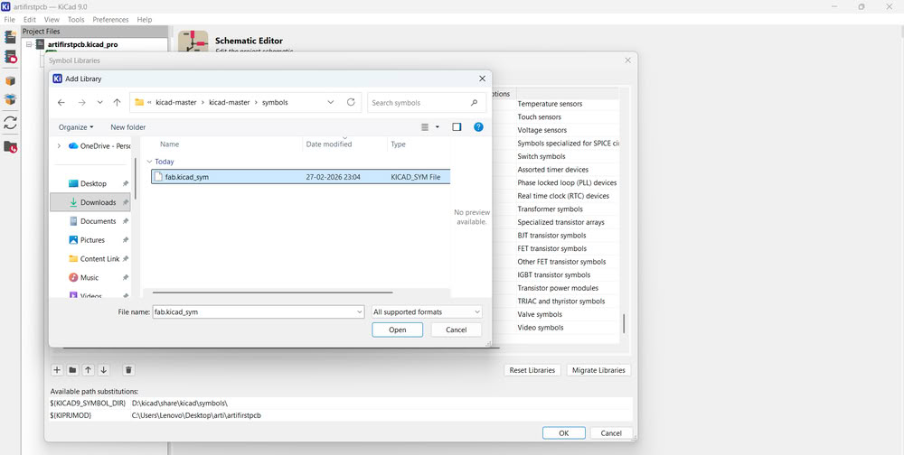Refresh the symbols folder view
The image size is (904, 455).
351,103
